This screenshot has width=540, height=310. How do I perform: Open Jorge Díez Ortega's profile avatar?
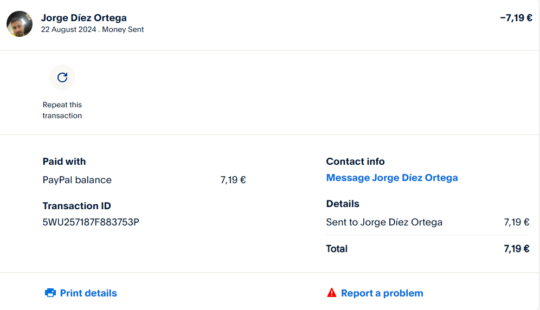[20, 24]
